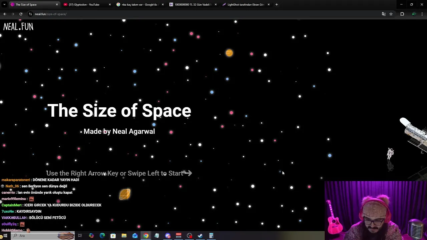The image size is (427, 240).
Task: Open Discord from the taskbar
Action: point(168,236)
